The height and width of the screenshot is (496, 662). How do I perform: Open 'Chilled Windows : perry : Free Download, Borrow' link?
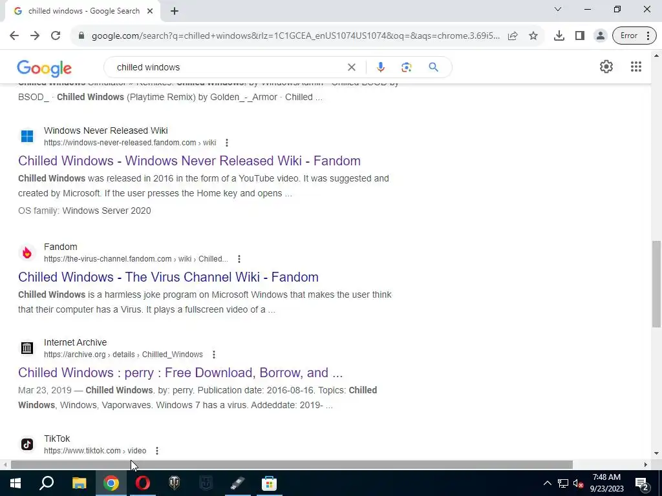(x=180, y=373)
